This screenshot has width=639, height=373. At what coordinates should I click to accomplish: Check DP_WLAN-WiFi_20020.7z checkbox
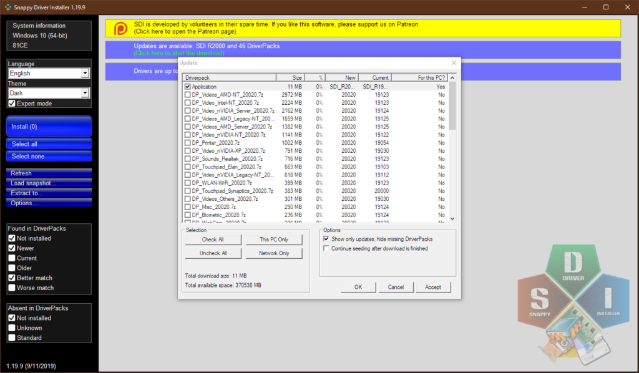tap(187, 183)
